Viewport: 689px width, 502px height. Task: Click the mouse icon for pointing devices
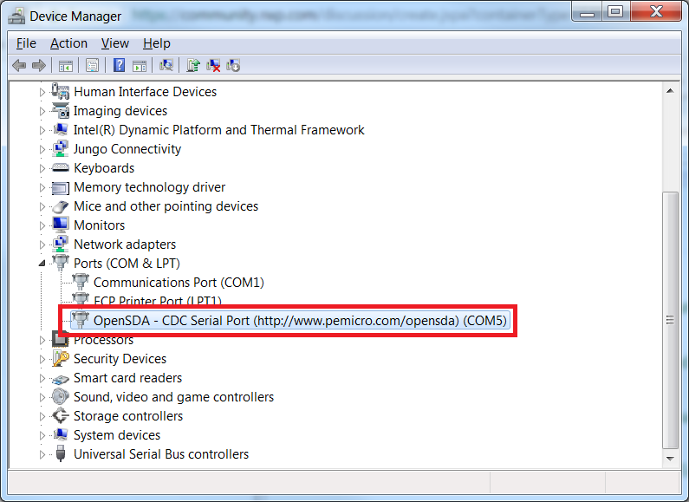(60, 206)
